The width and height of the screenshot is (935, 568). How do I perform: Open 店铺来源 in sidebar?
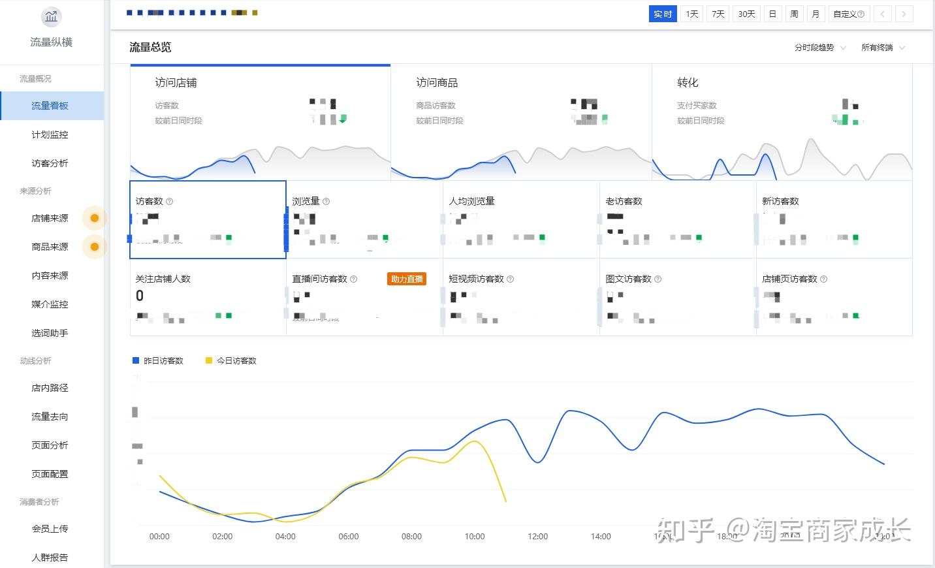pyautogui.click(x=50, y=218)
